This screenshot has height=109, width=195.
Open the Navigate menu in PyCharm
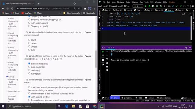point(121,2)
